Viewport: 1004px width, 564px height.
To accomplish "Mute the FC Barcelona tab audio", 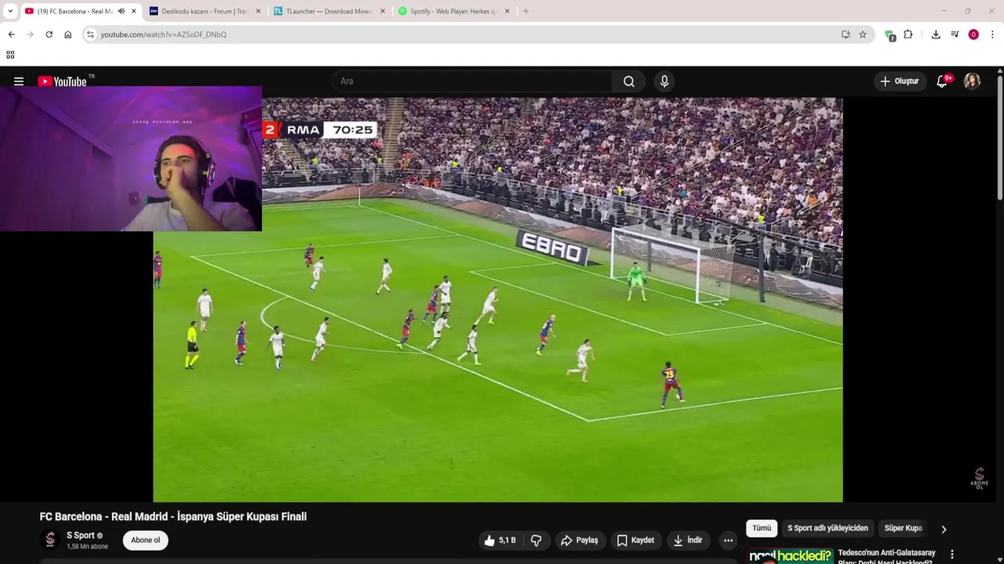I will coord(121,11).
